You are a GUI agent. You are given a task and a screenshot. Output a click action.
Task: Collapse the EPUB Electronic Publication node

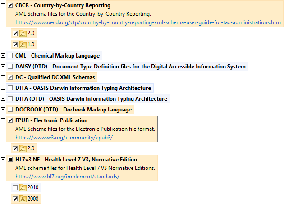[3, 120]
